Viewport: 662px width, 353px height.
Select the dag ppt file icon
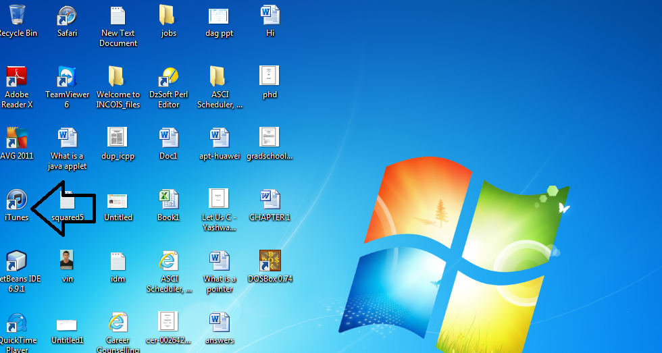219,16
